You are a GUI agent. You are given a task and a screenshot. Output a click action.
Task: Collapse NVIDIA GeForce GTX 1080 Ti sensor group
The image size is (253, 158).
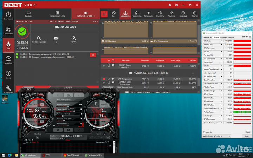(x=193, y=73)
